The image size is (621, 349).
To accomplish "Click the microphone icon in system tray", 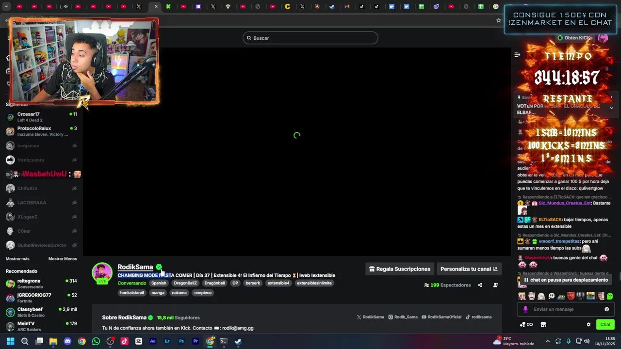I will 569,341.
